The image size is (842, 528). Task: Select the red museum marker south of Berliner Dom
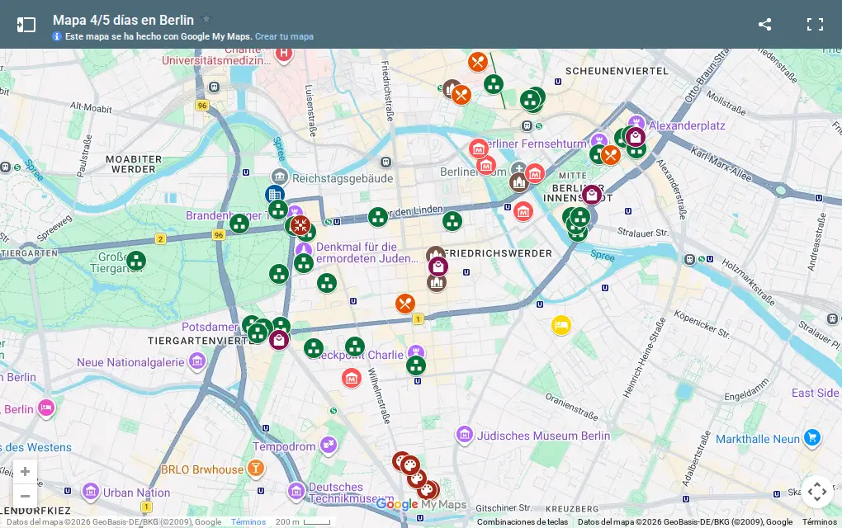coord(523,211)
